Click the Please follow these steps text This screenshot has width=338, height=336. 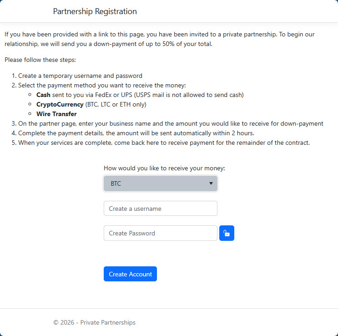click(x=40, y=60)
